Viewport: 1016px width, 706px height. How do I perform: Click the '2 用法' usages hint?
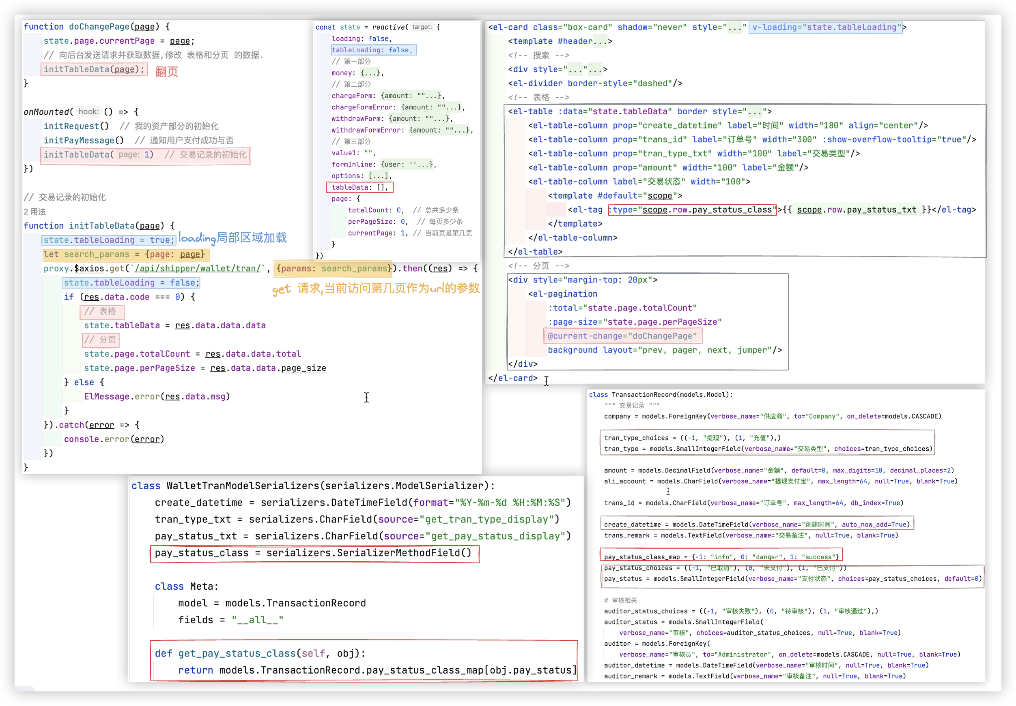(x=34, y=212)
